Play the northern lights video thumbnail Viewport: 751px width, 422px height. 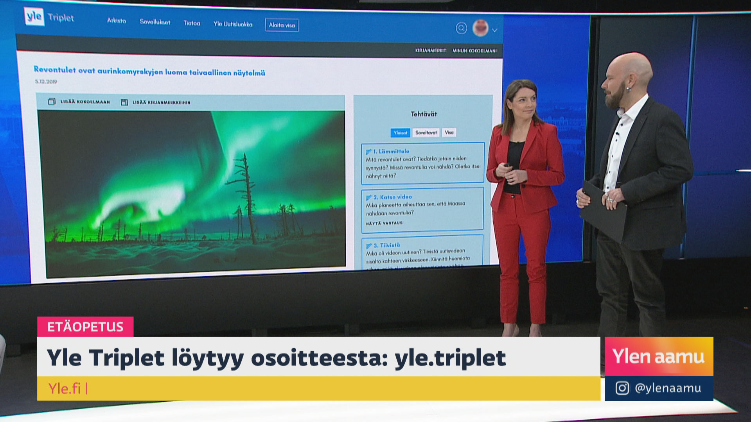coord(192,193)
